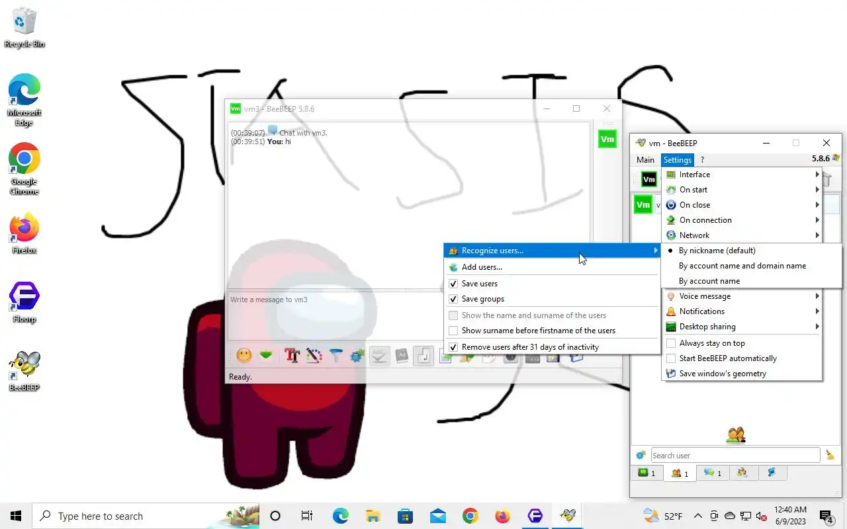This screenshot has width=847, height=529.
Task: Switch to the users tab showing 1
Action: 680,473
